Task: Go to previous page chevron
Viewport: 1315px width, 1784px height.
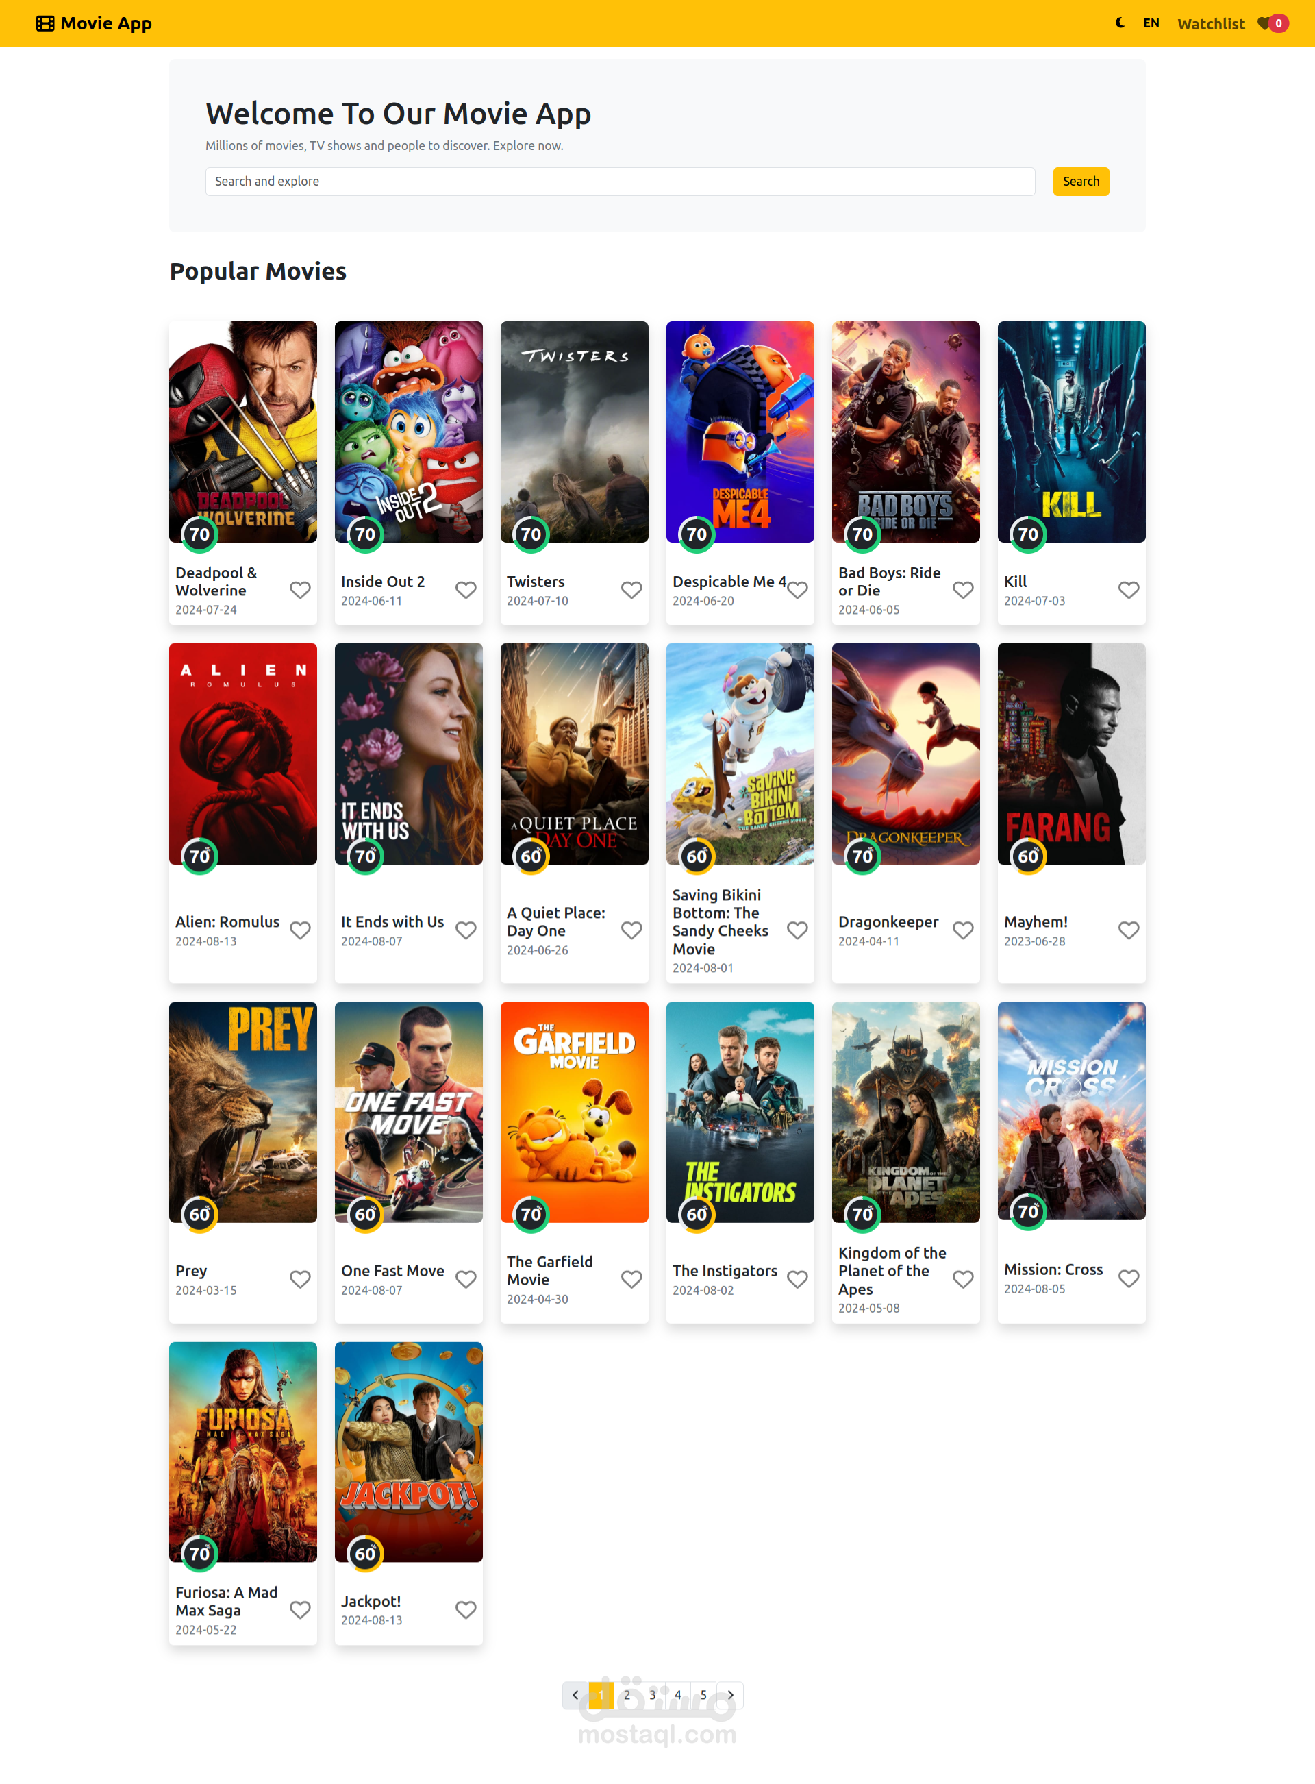Action: (x=575, y=1695)
